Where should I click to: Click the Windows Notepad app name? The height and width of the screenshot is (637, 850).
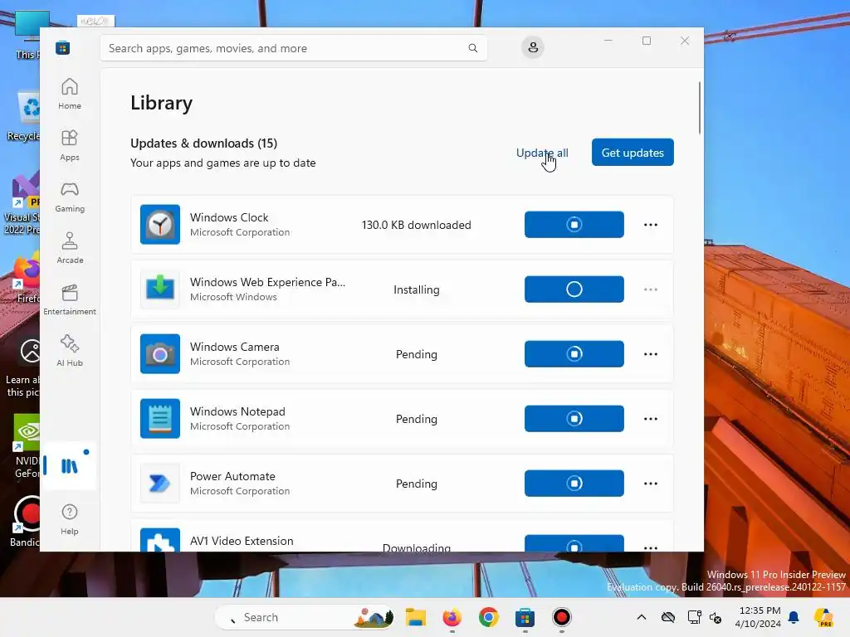tap(237, 411)
